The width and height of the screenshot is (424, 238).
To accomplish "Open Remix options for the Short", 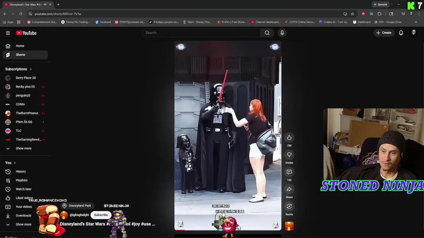I will click(289, 206).
